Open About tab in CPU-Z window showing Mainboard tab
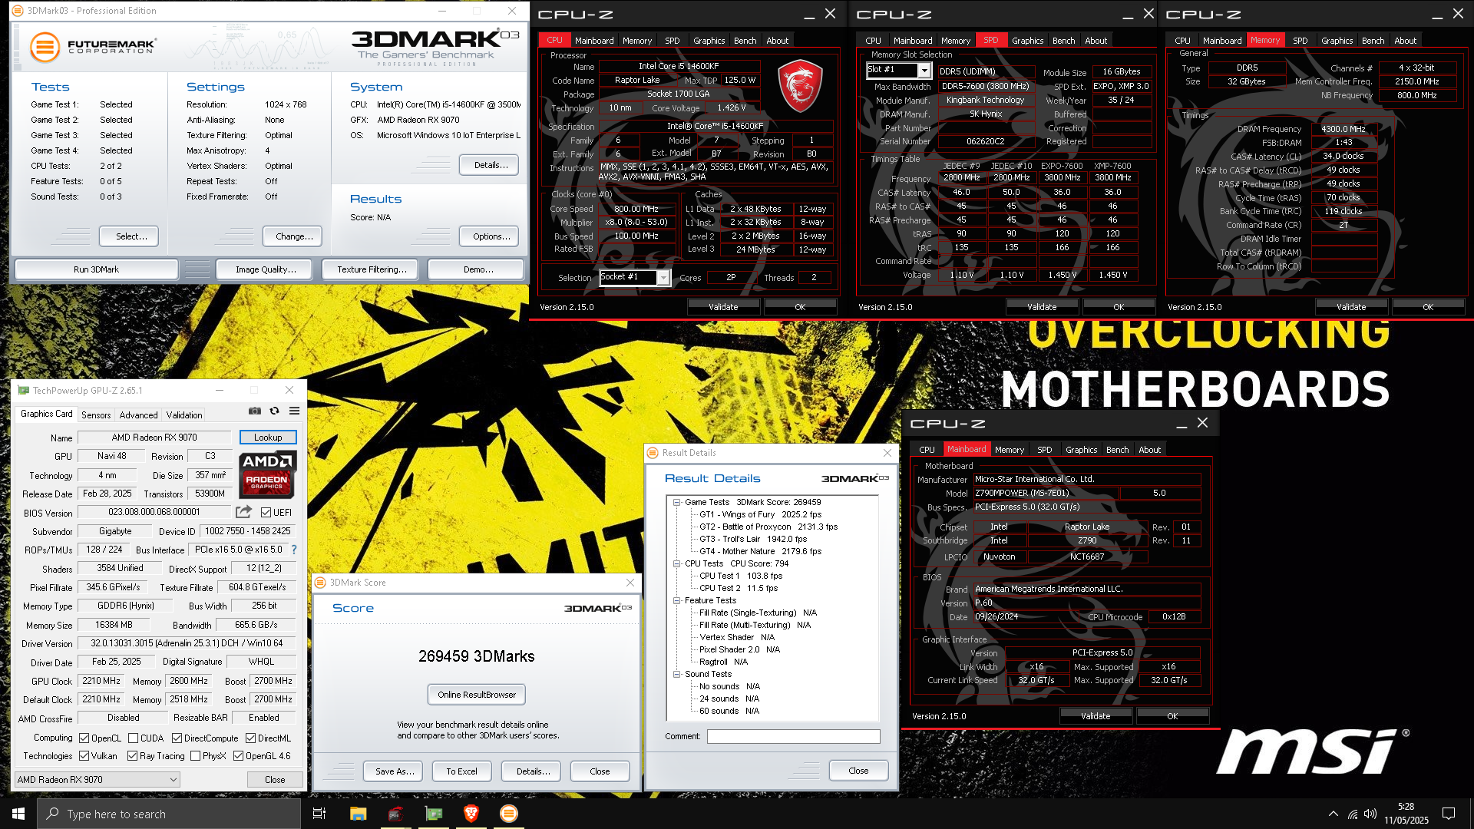Image resolution: width=1474 pixels, height=829 pixels. tap(1149, 450)
